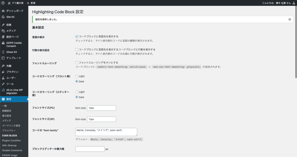The height and width of the screenshot is (157, 297).
Task: Select Dark for エディター側 coloring
Action: tap(77, 97)
